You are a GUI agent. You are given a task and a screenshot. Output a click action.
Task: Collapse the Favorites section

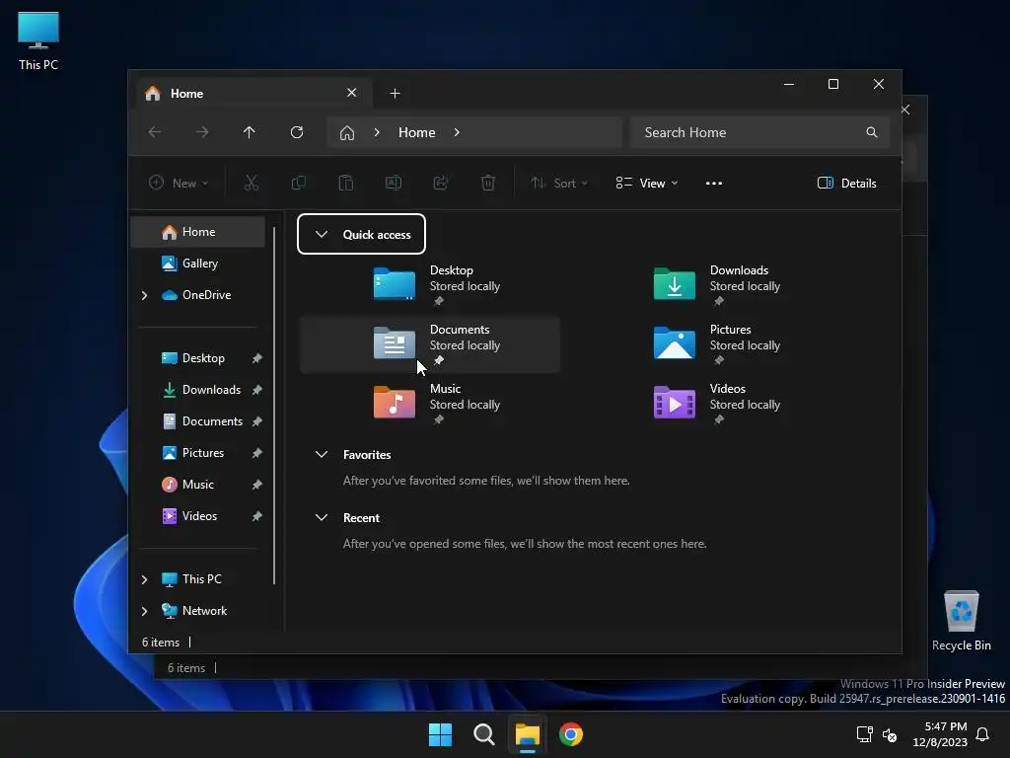click(322, 454)
